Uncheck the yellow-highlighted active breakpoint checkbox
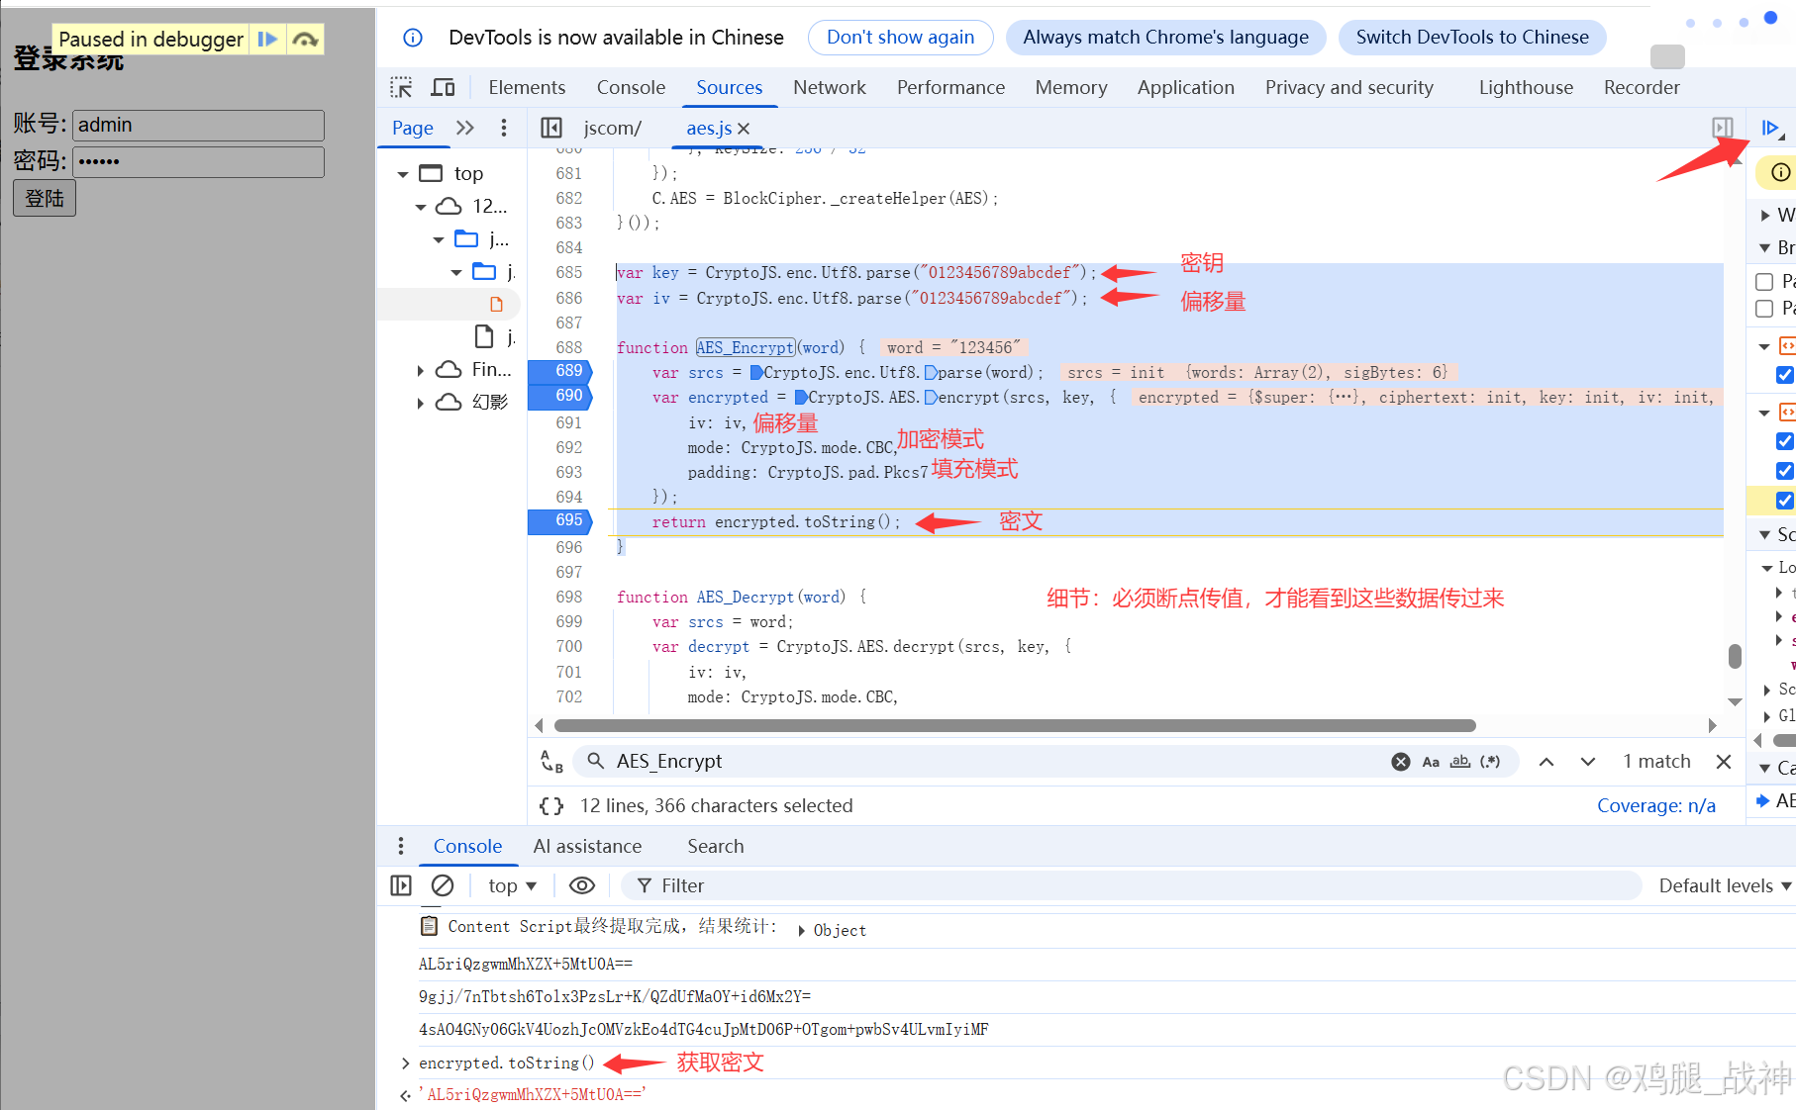Screen dimensions: 1796x1110 click(1785, 501)
